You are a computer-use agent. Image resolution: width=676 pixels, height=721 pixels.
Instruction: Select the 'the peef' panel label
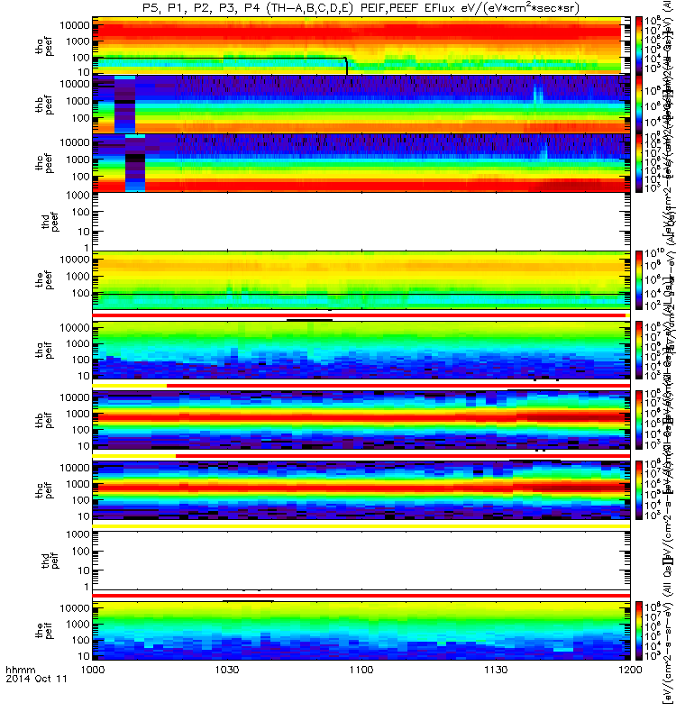pos(44,280)
